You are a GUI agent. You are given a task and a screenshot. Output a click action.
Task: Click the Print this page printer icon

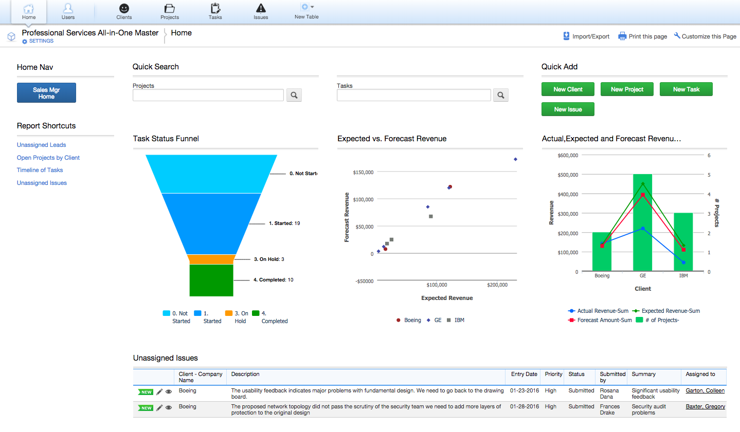click(x=622, y=36)
